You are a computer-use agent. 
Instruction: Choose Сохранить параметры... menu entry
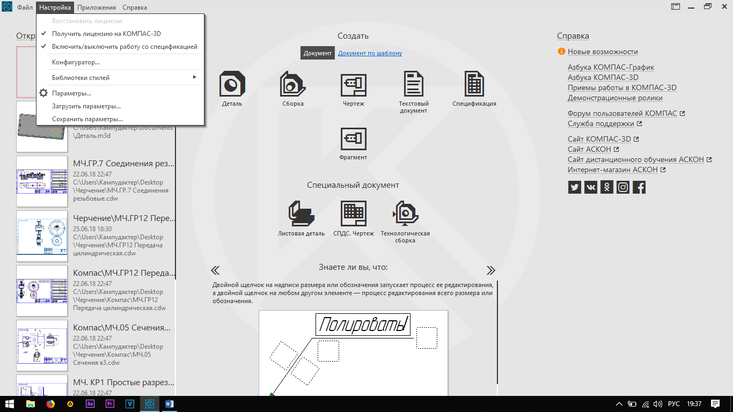click(x=120, y=119)
